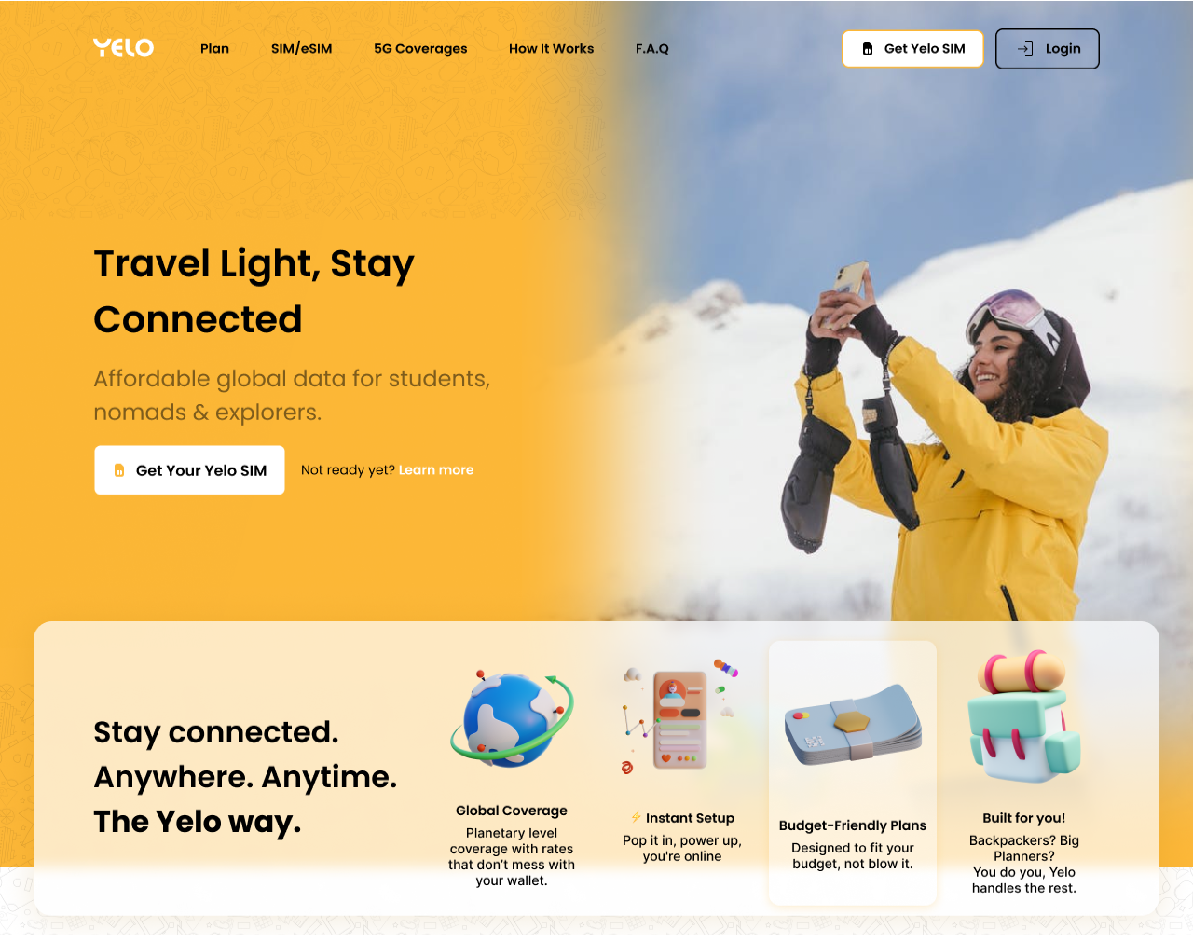The width and height of the screenshot is (1193, 935).
Task: Open the Plan menu item
Action: tap(214, 49)
